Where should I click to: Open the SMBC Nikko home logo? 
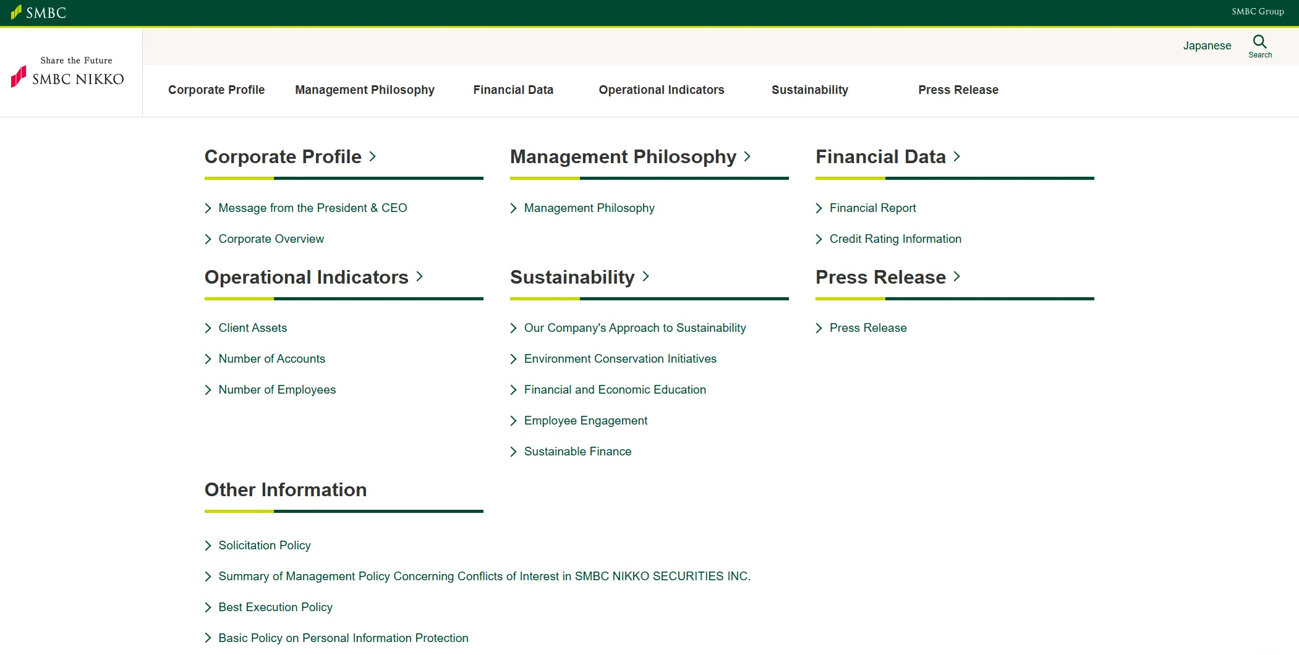pyautogui.click(x=68, y=72)
